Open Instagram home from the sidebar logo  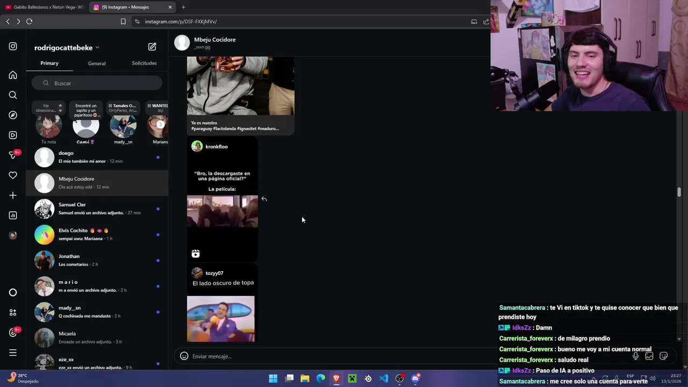pyautogui.click(x=13, y=46)
